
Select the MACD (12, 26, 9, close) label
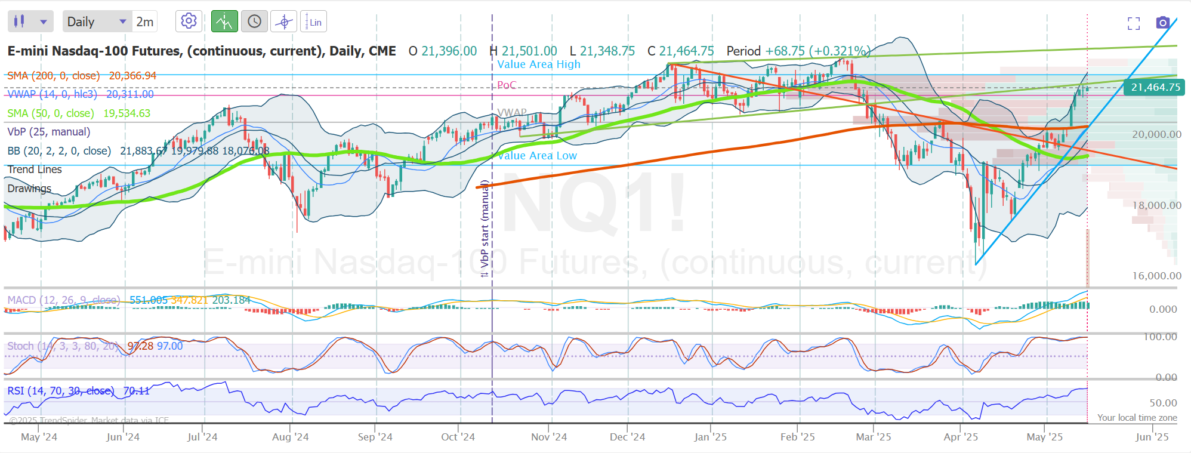point(63,300)
